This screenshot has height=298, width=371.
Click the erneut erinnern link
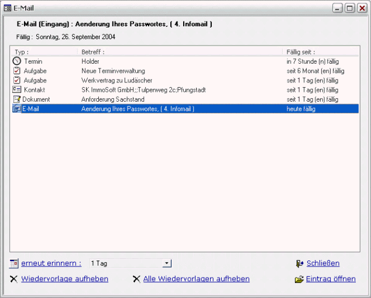(51, 264)
